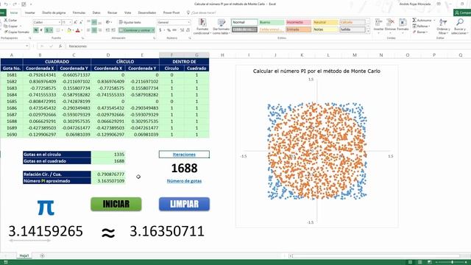Open the Insertar ribbon tab
Image resolution: width=471 pixels, height=265 pixels.
[x=29, y=13]
